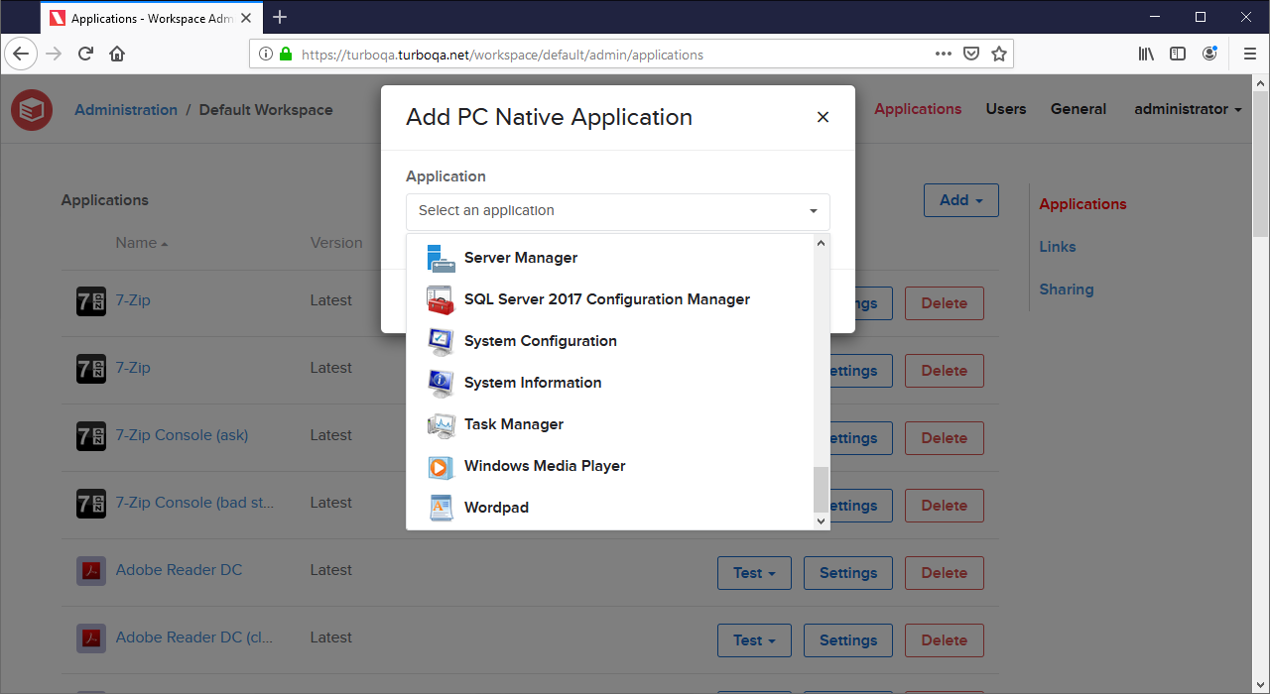Close the Add PC Native Application dialog
1270x694 pixels.
[x=823, y=117]
